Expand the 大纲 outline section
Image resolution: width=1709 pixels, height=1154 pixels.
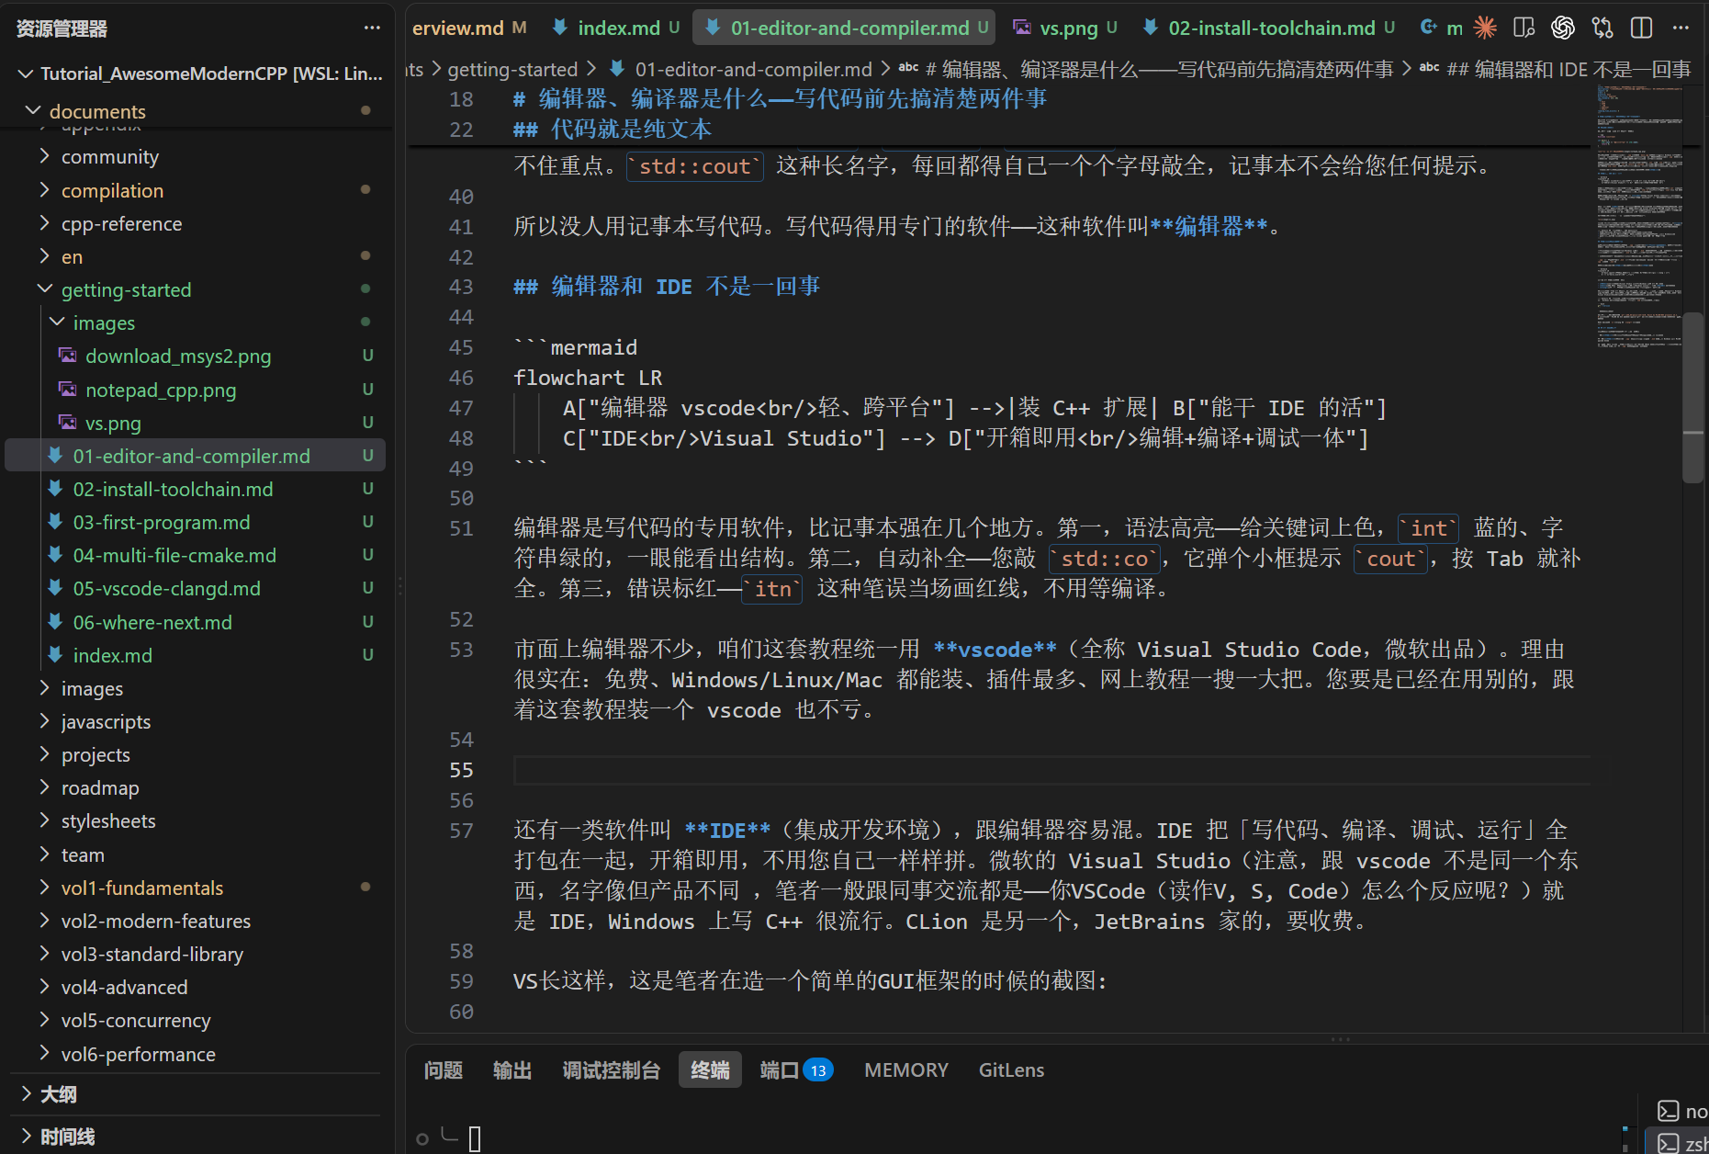(x=26, y=1093)
